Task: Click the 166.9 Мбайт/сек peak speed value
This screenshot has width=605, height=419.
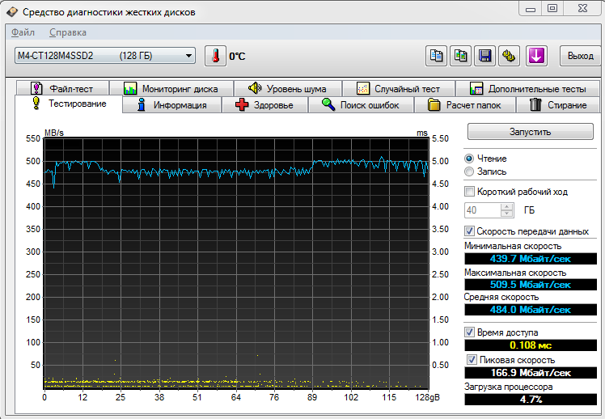Action: [x=531, y=373]
